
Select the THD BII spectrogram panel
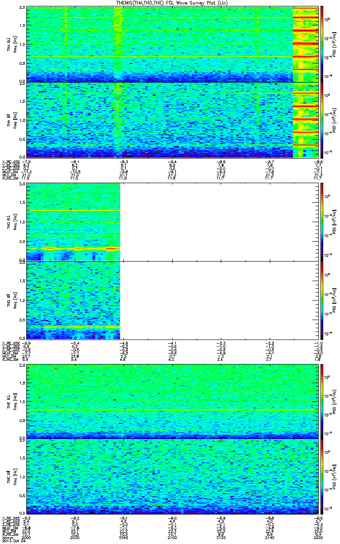(171, 300)
